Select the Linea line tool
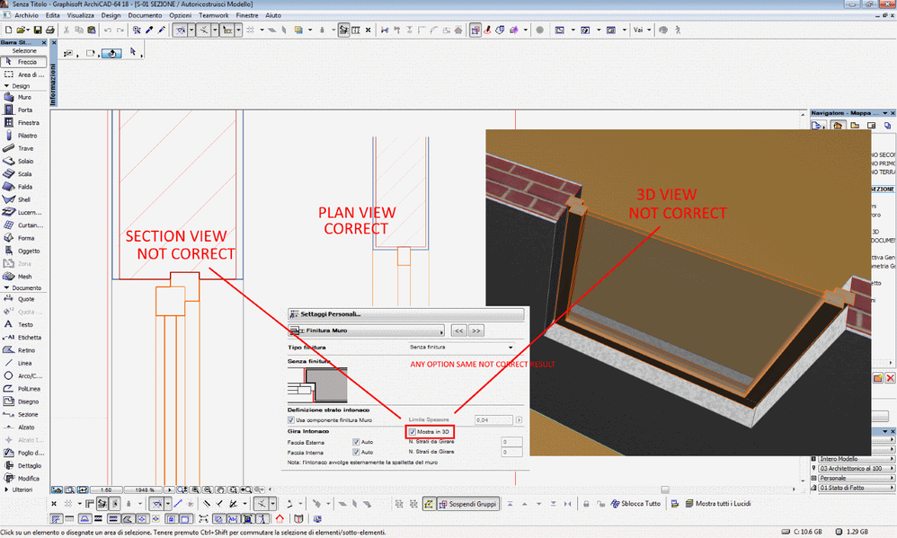 pos(24,363)
